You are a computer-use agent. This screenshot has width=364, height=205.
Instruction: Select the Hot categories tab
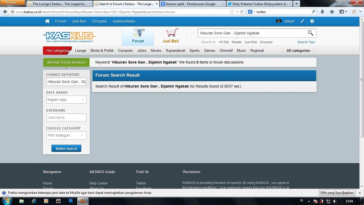click(57, 50)
